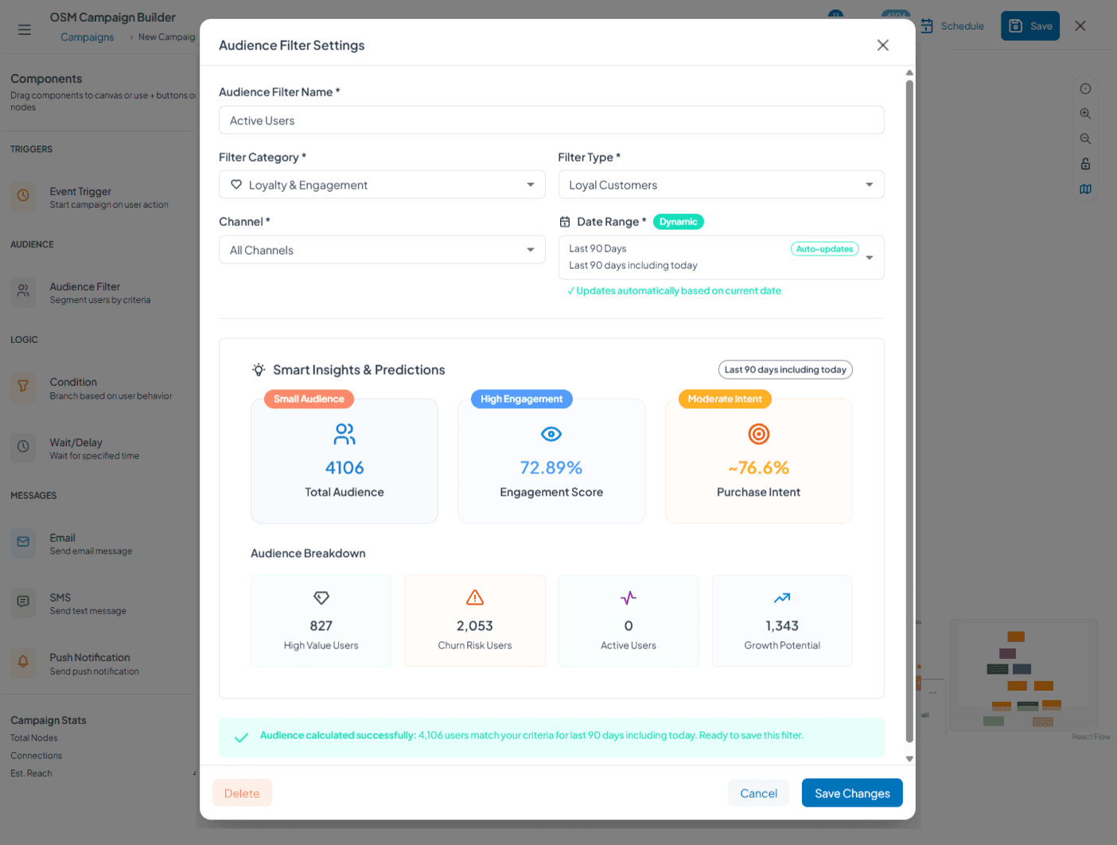Click the lightbulb Smart Insights icon
The image size is (1117, 845).
coord(259,369)
